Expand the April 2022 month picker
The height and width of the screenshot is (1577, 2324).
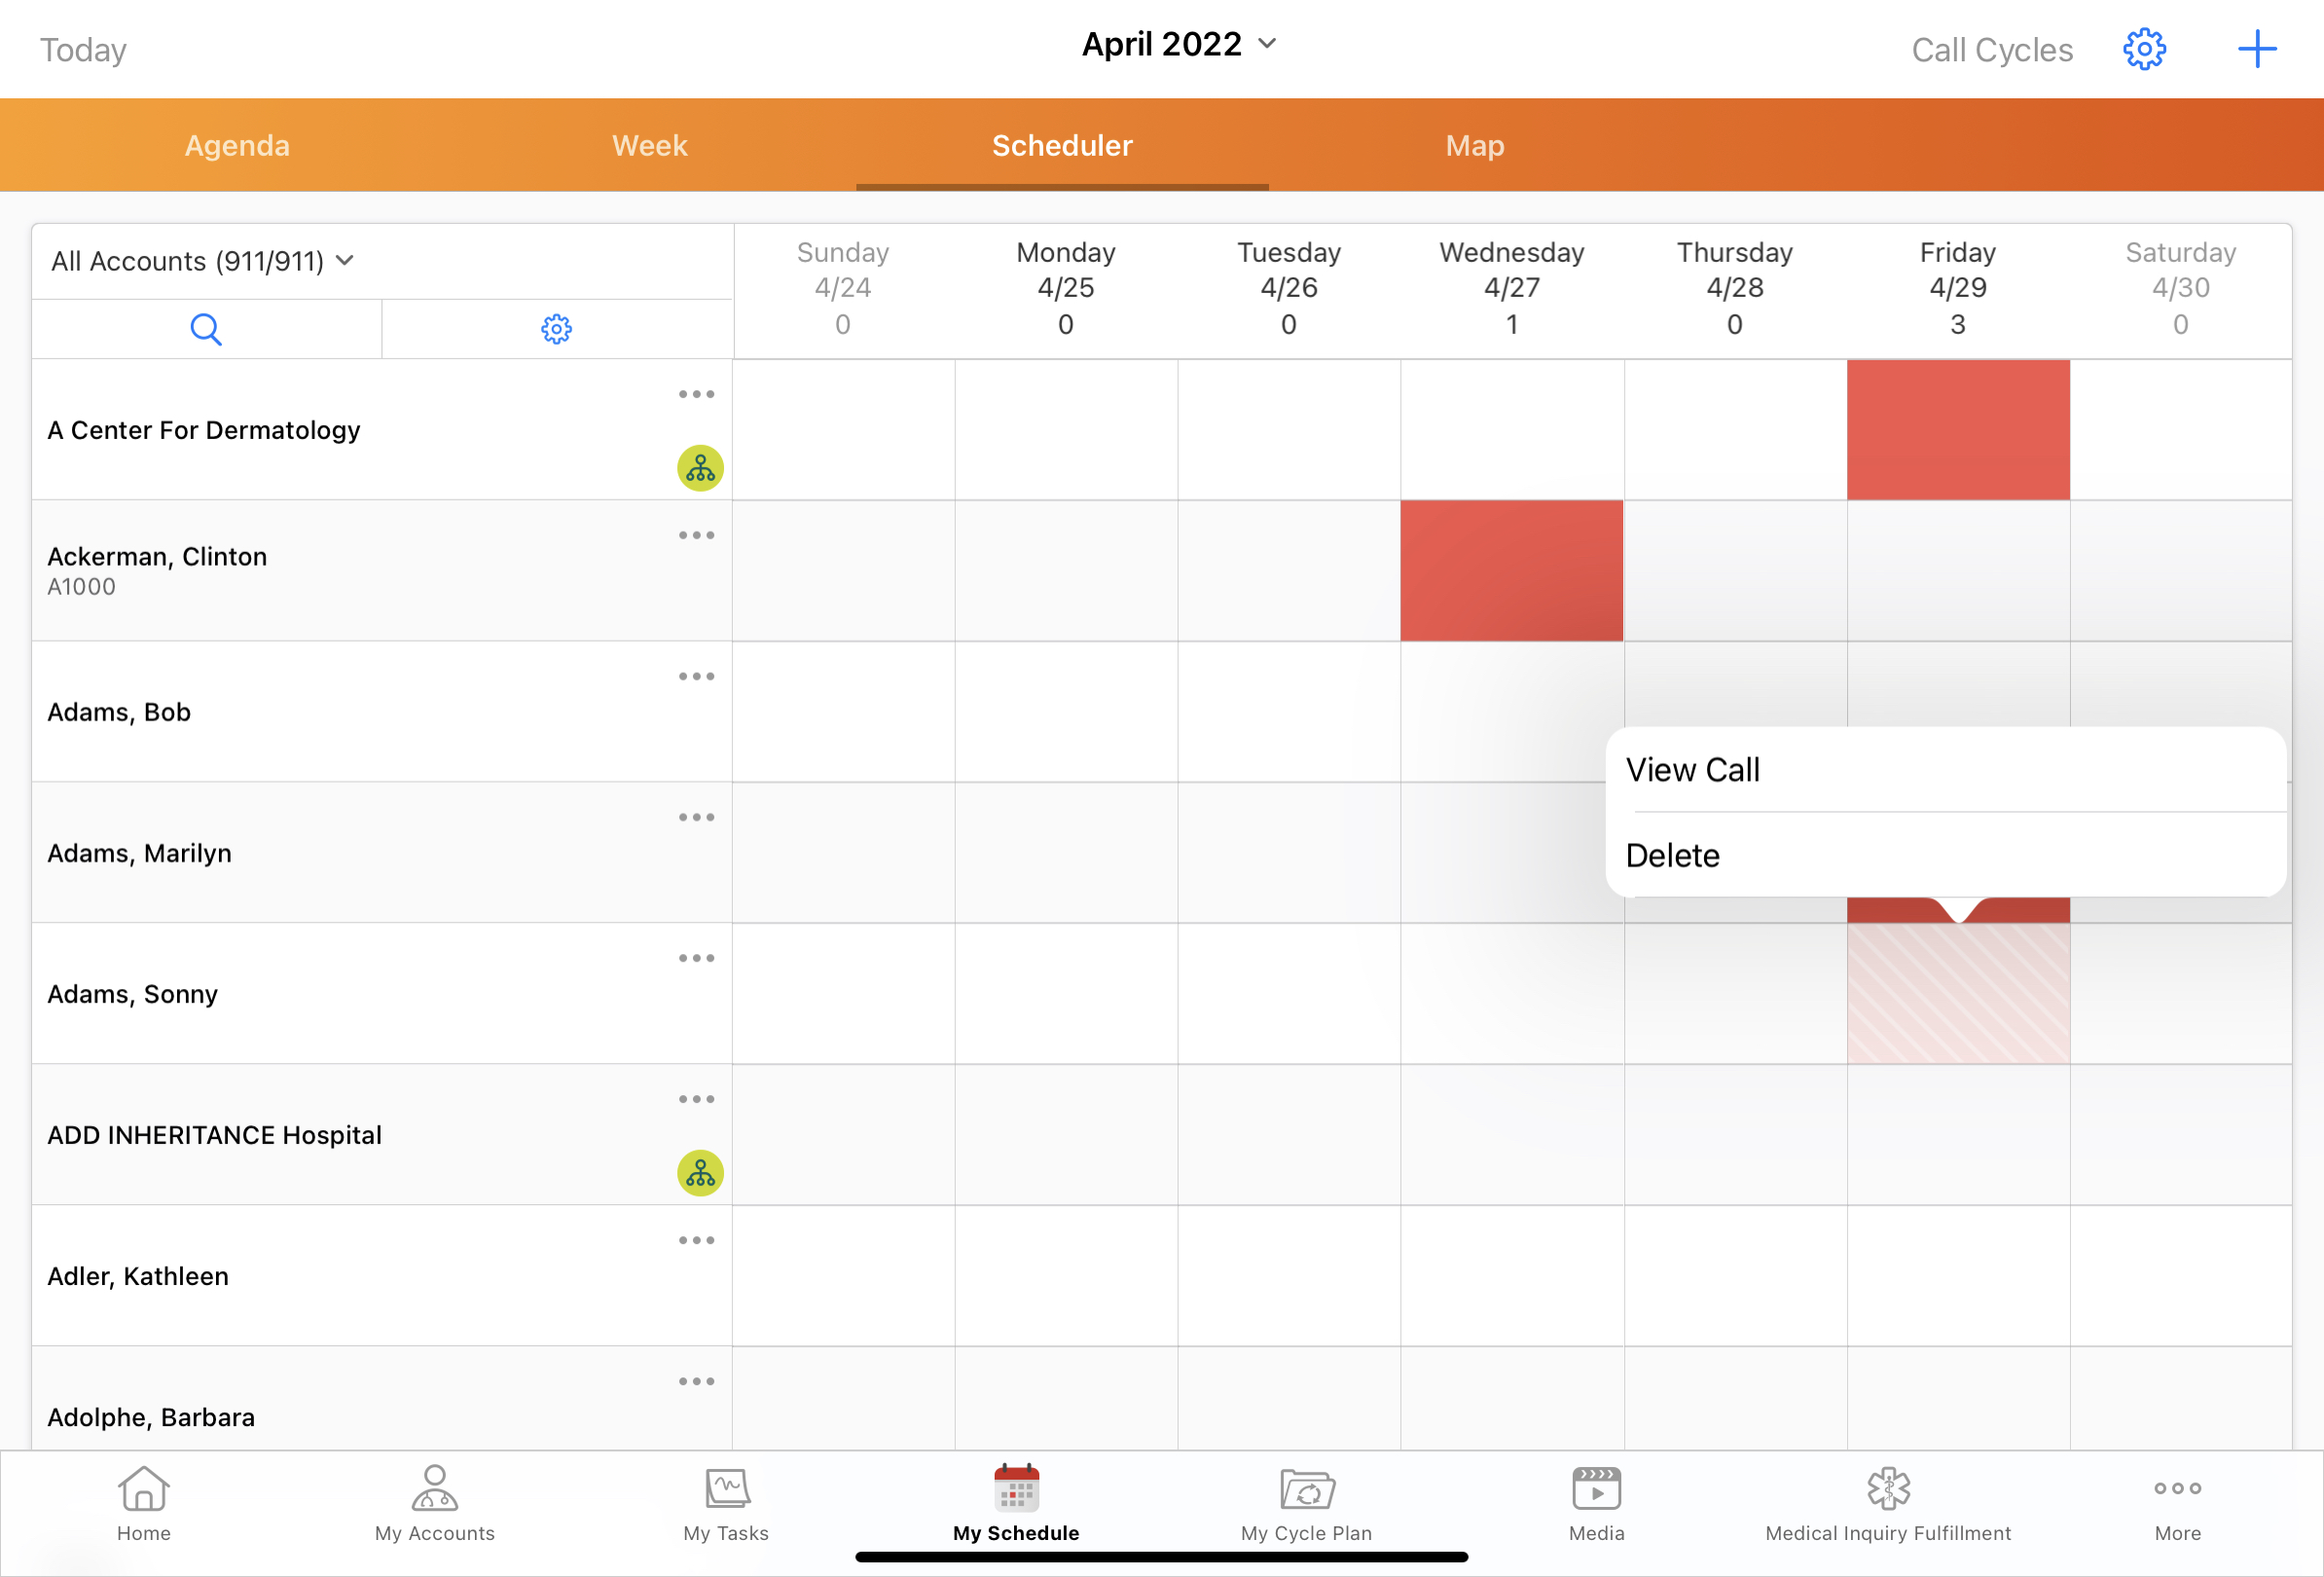click(1180, 44)
